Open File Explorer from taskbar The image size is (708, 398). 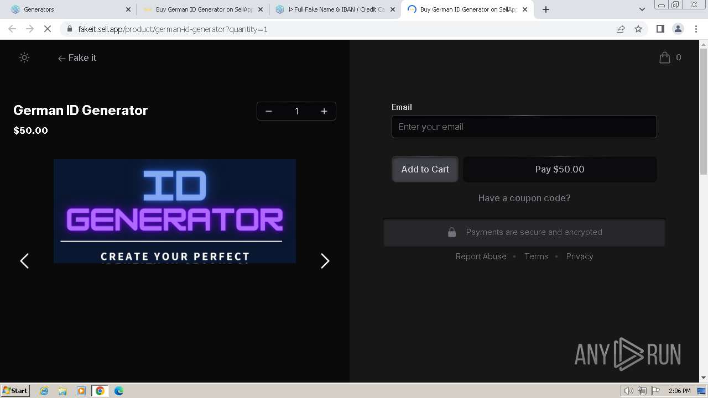click(63, 391)
